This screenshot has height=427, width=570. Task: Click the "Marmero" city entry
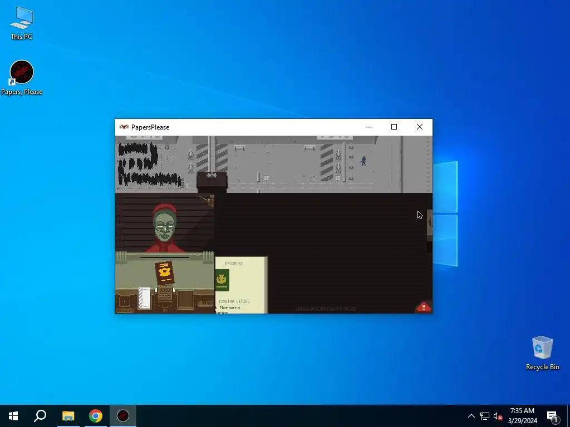(230, 307)
